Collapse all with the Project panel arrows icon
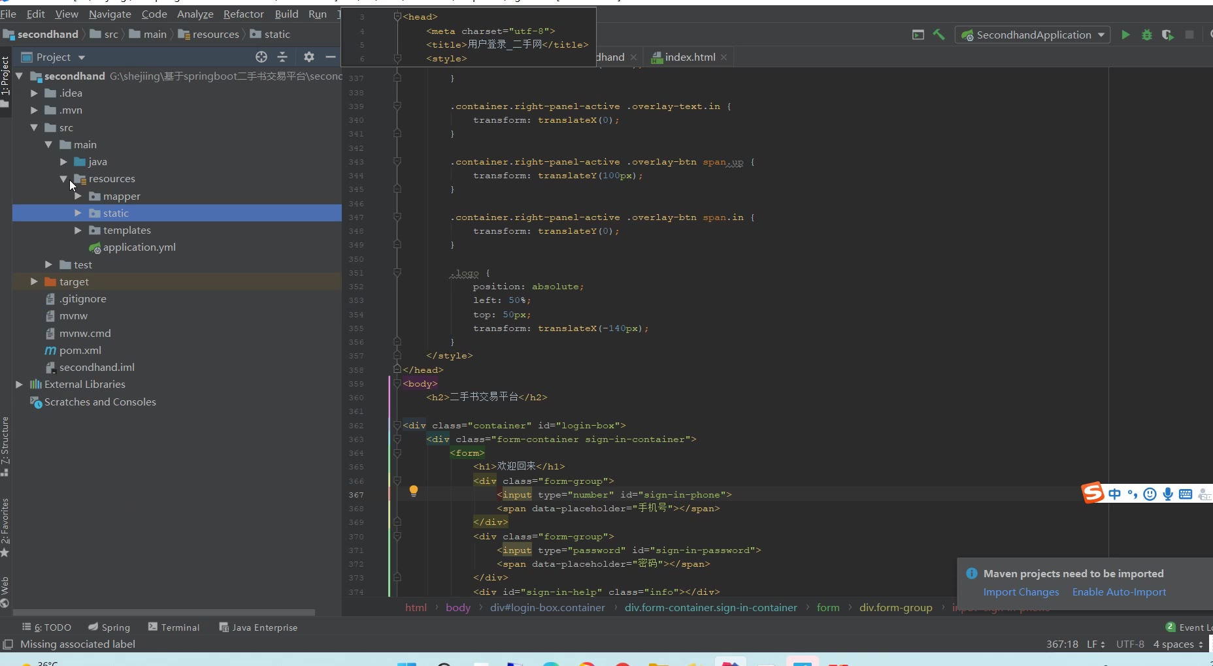The width and height of the screenshot is (1213, 666). coord(282,57)
